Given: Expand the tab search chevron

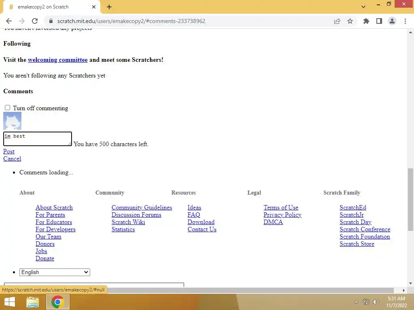Looking at the screenshot, I should point(363,7).
